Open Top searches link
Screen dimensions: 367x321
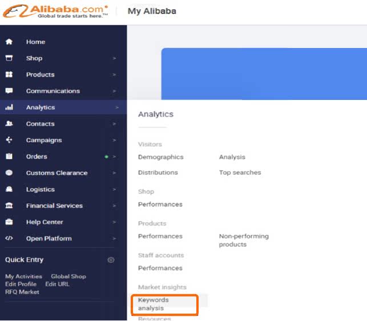pos(240,172)
